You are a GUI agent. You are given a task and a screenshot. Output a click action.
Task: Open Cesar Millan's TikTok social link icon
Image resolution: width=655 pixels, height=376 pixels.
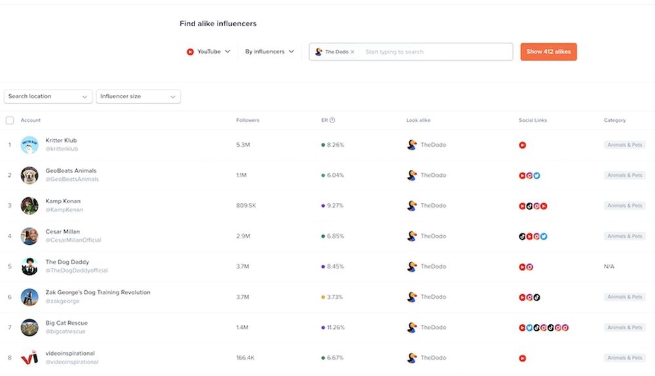(522, 236)
